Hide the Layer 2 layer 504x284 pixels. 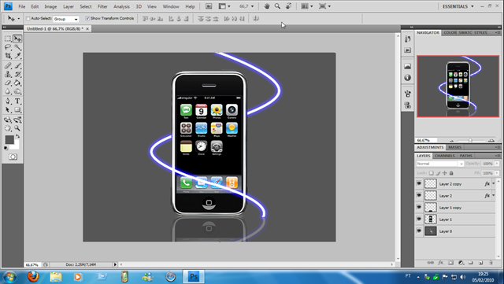pos(419,196)
